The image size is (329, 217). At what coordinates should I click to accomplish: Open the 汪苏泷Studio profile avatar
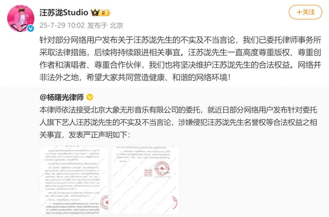pos(21,19)
